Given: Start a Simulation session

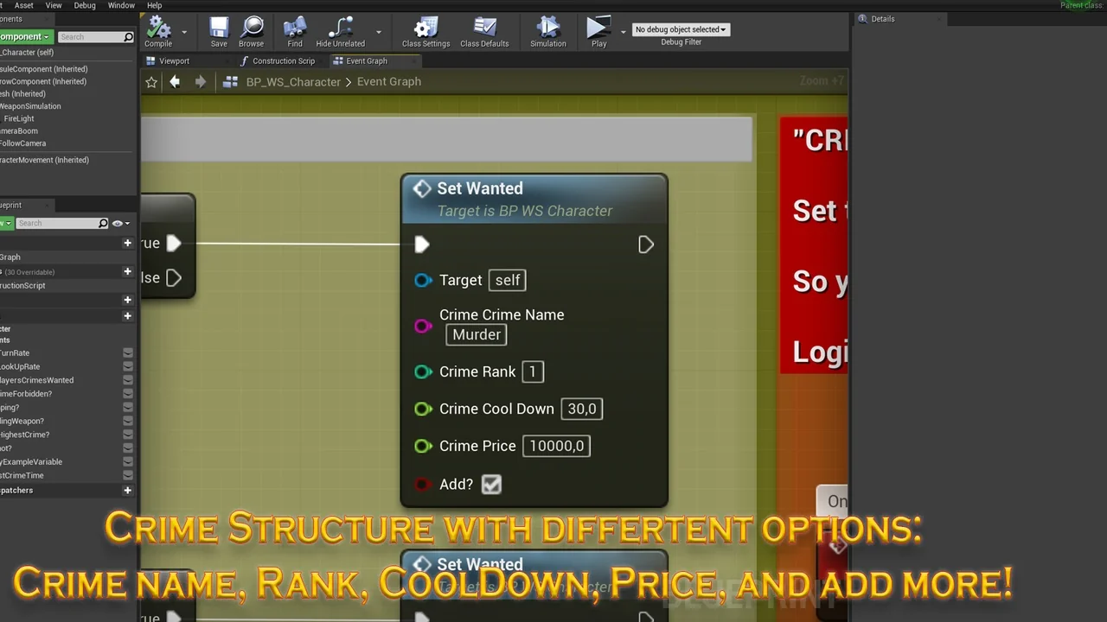Looking at the screenshot, I should click(547, 32).
